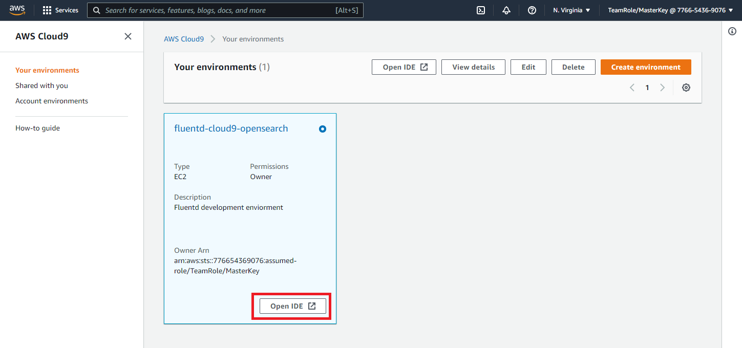
Task: Select Your environments in sidebar
Action: point(47,70)
